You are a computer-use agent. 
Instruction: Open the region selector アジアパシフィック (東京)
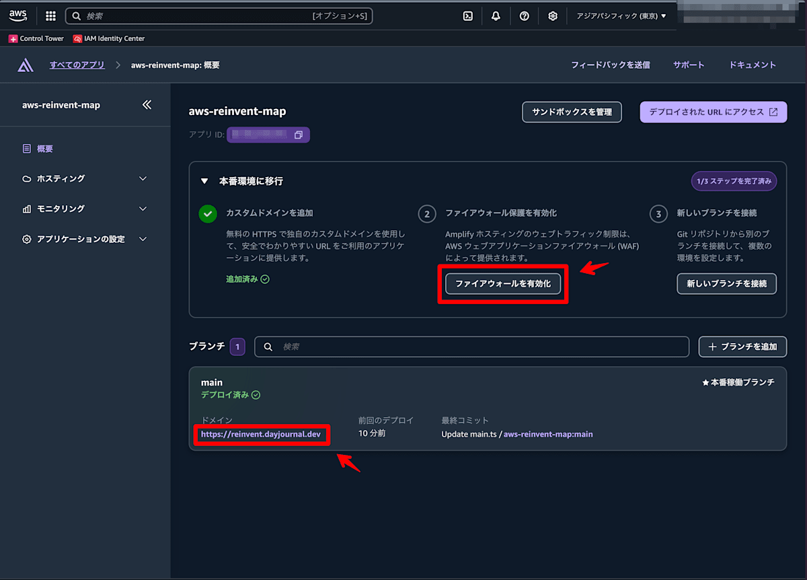point(621,16)
